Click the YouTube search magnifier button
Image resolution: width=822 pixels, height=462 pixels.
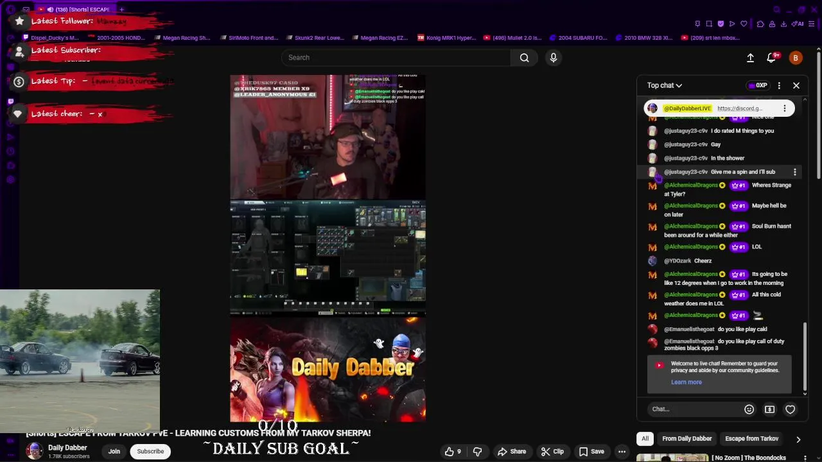(525, 58)
